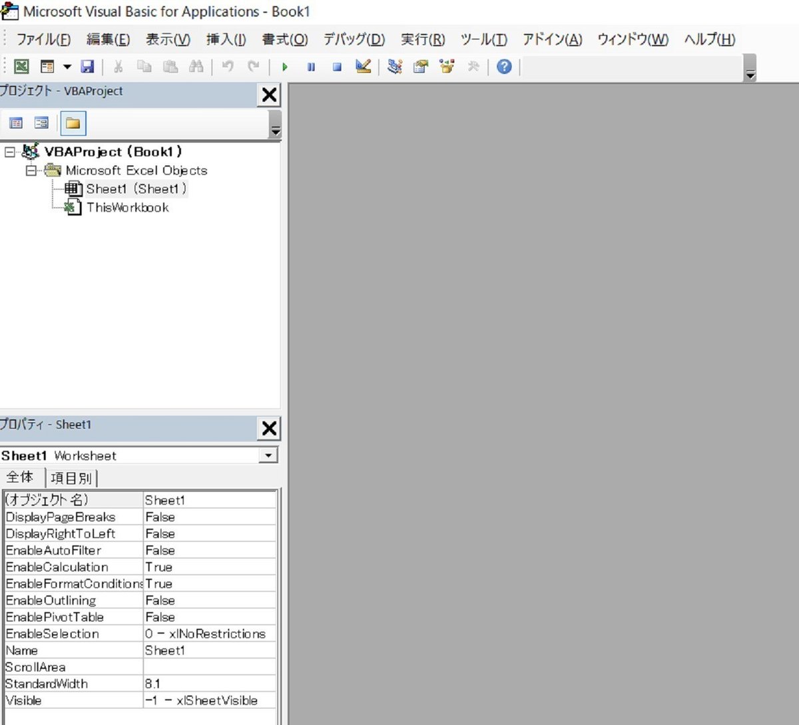Click the EnablePivotTable value False
The image size is (799, 725).
(x=210, y=616)
